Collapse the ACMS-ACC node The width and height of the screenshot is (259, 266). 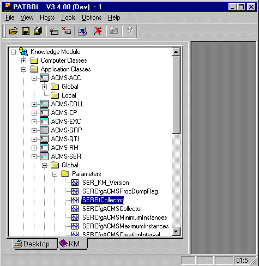pos(34,78)
